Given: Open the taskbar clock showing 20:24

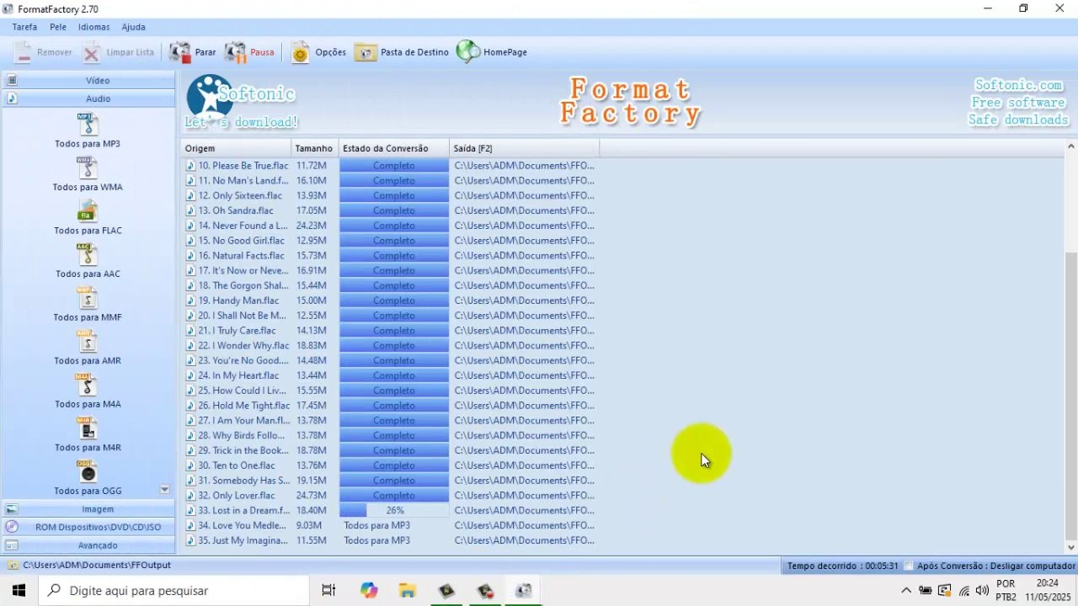Looking at the screenshot, I should [1047, 591].
